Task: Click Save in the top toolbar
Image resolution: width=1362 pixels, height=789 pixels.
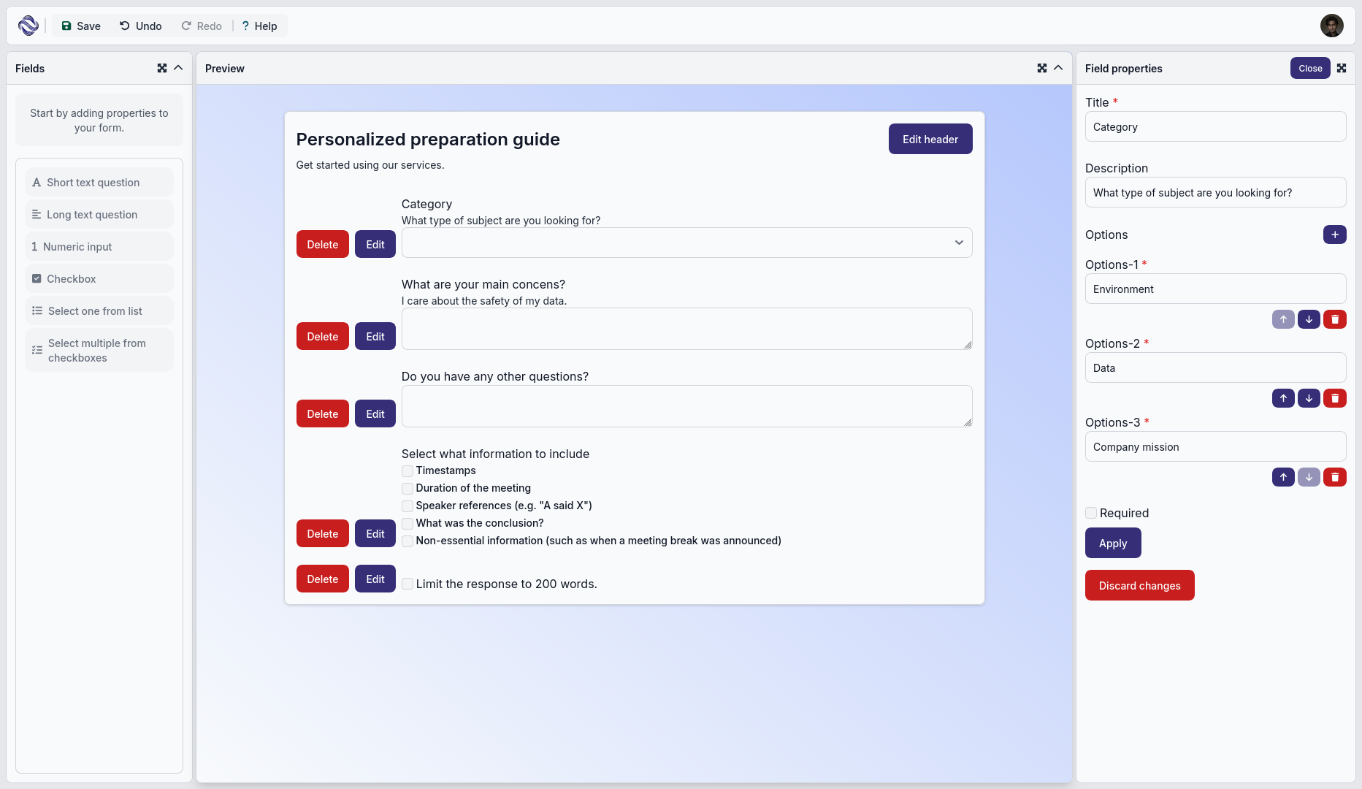Action: (x=81, y=26)
